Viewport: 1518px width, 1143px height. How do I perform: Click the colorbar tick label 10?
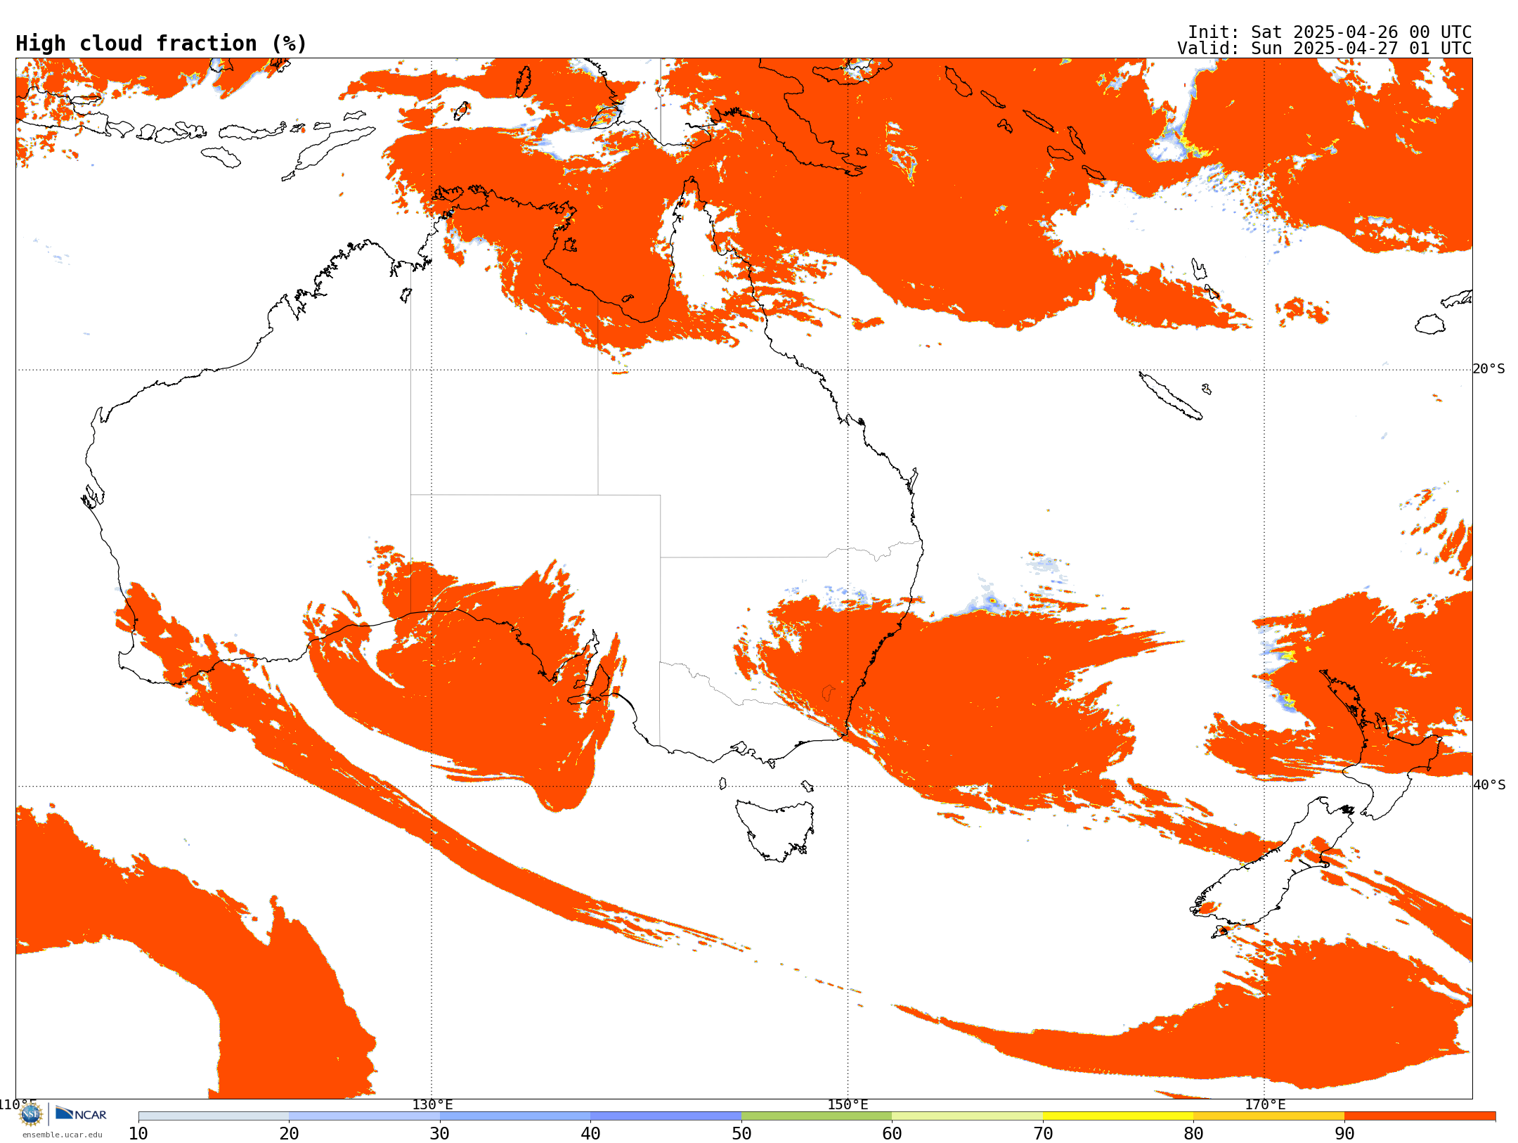pyautogui.click(x=138, y=1134)
